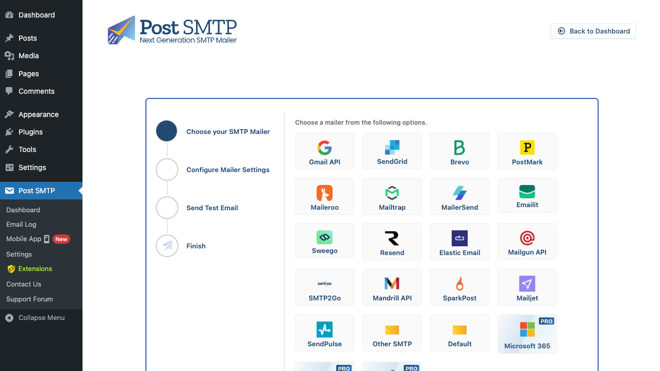Open Post SMTP Dashboard submenu link
Image resolution: width=660 pixels, height=371 pixels.
41,210
